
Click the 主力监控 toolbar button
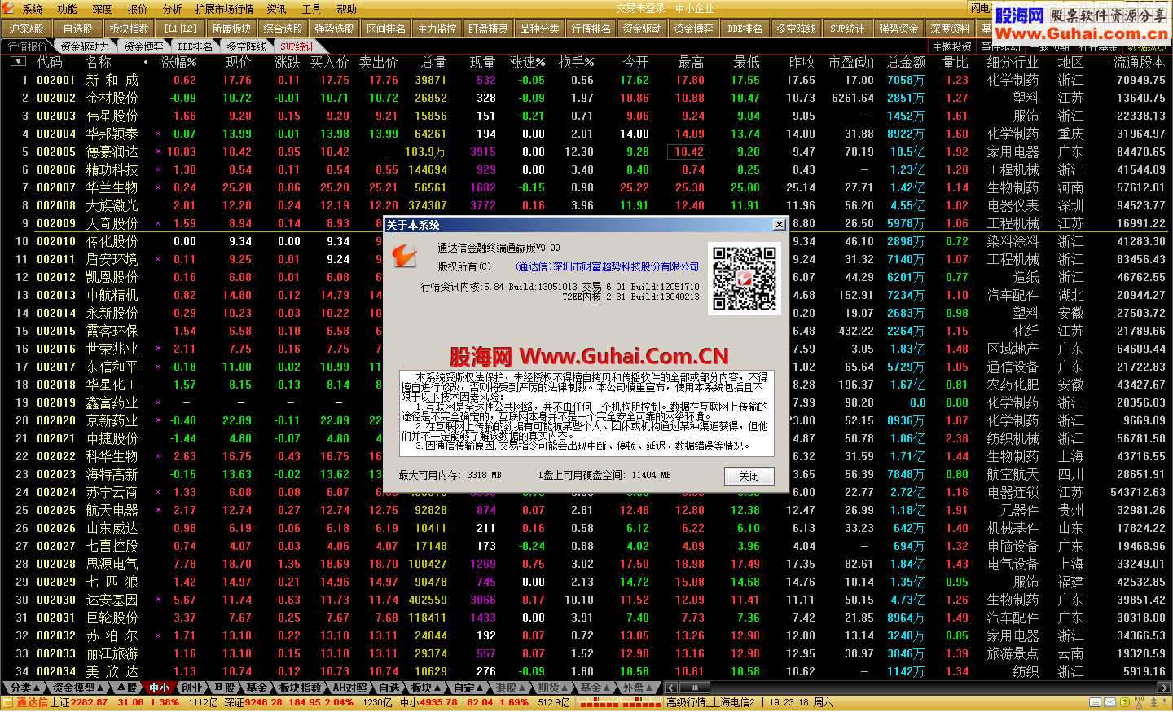point(437,29)
